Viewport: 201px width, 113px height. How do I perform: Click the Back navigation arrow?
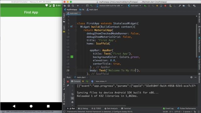point(78,6)
